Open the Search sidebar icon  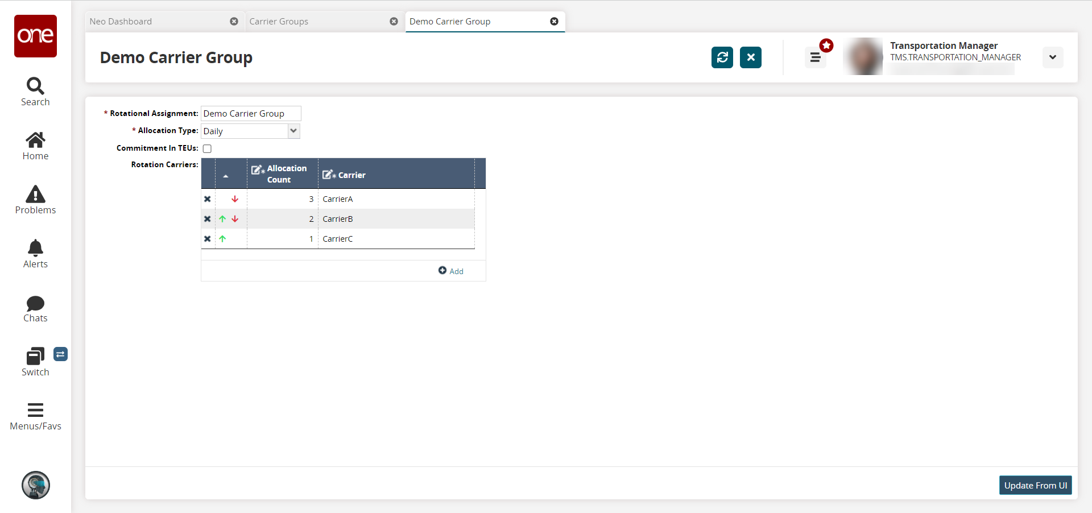point(35,92)
